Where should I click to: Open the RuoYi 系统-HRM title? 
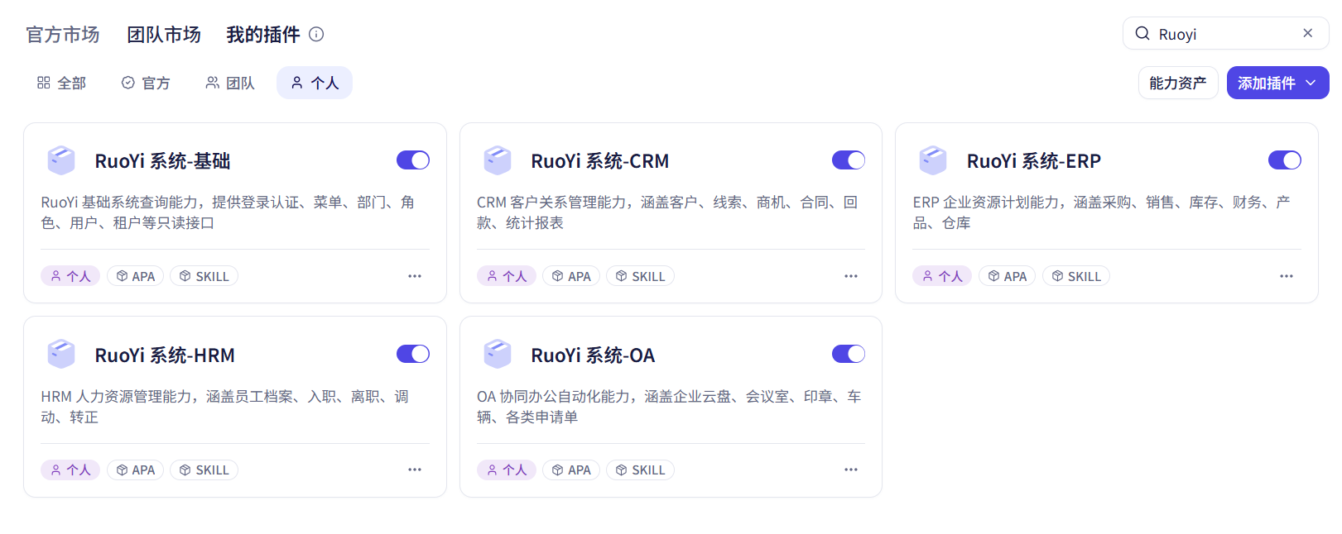click(x=165, y=355)
